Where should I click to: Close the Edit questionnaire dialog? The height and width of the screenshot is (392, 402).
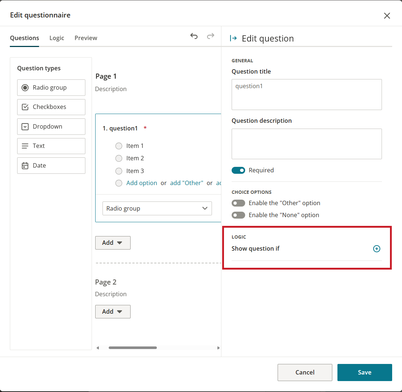(387, 16)
